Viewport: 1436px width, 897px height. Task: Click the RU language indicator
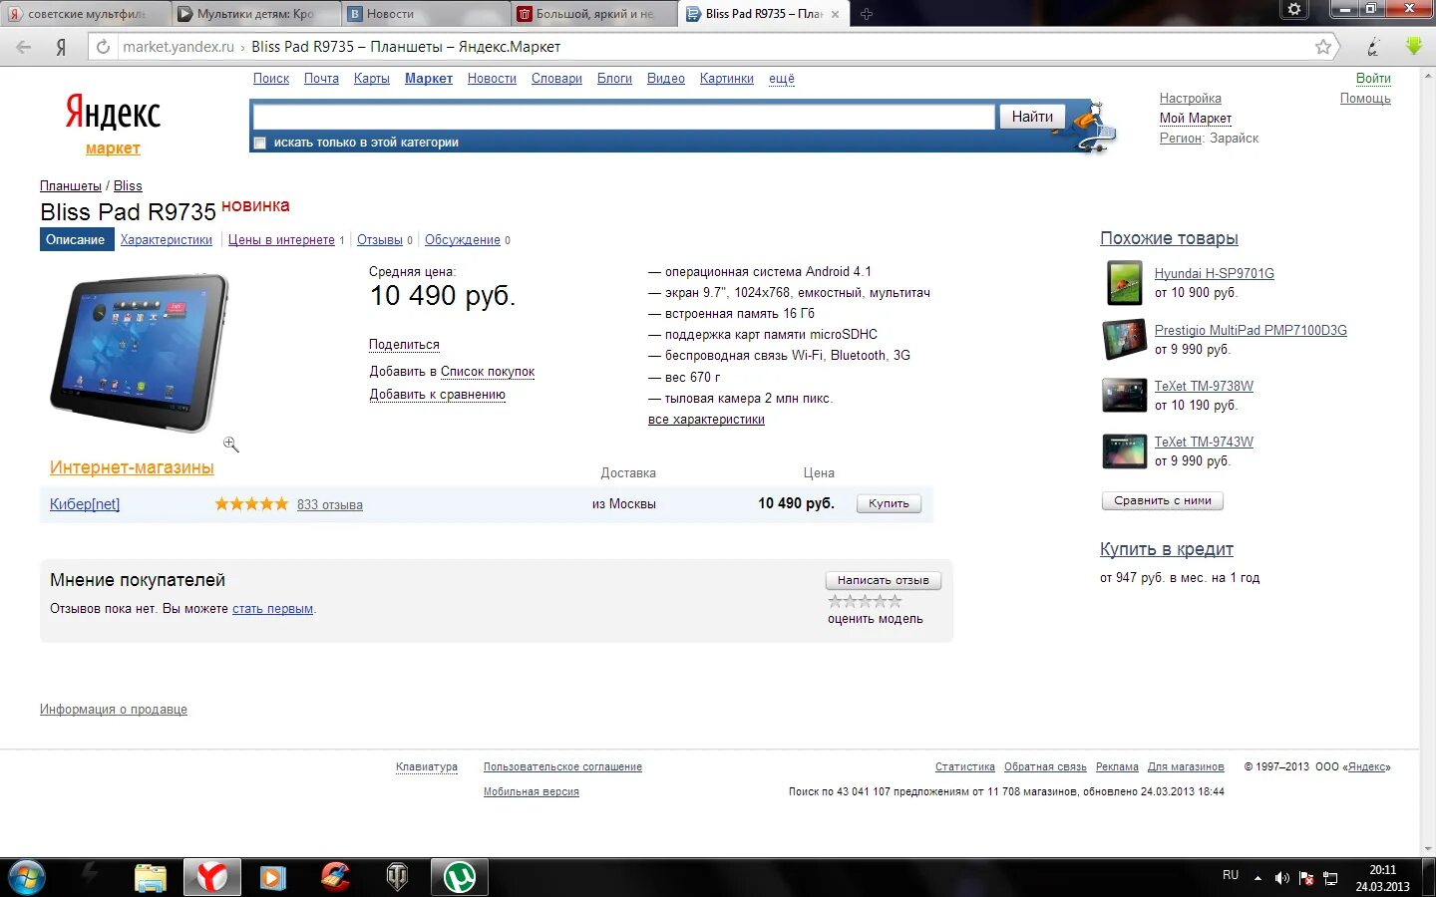[x=1231, y=875]
